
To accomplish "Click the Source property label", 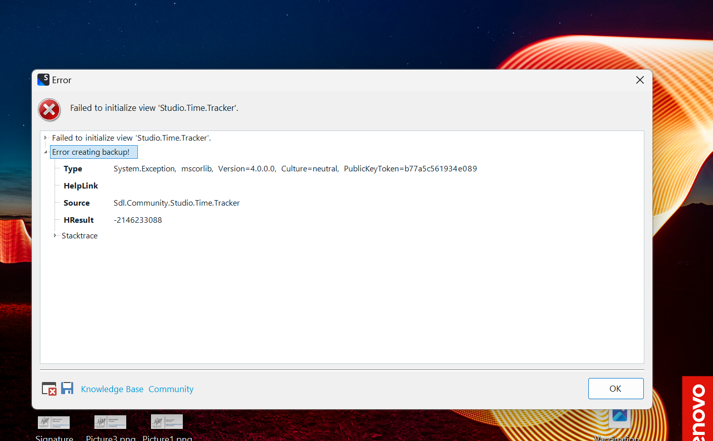I will [x=77, y=203].
